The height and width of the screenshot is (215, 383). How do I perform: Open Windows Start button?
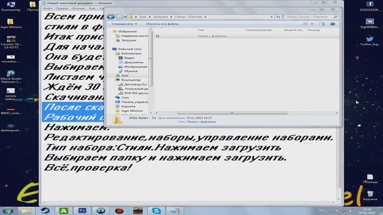8,211
